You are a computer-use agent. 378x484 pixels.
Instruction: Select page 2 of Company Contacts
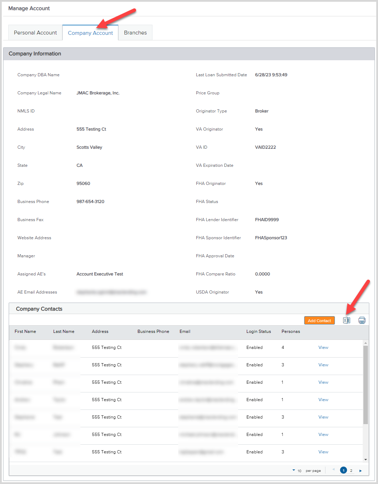click(x=352, y=470)
